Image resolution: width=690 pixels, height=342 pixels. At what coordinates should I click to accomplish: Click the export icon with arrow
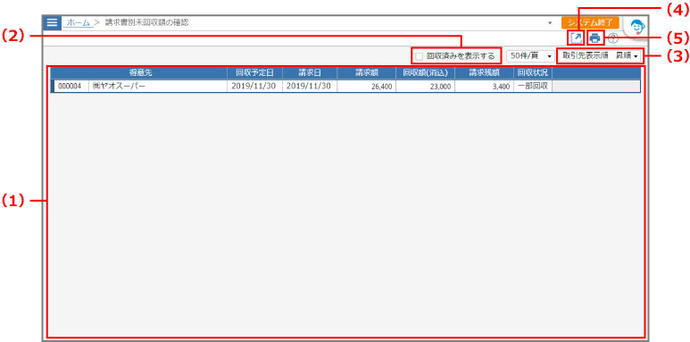576,38
